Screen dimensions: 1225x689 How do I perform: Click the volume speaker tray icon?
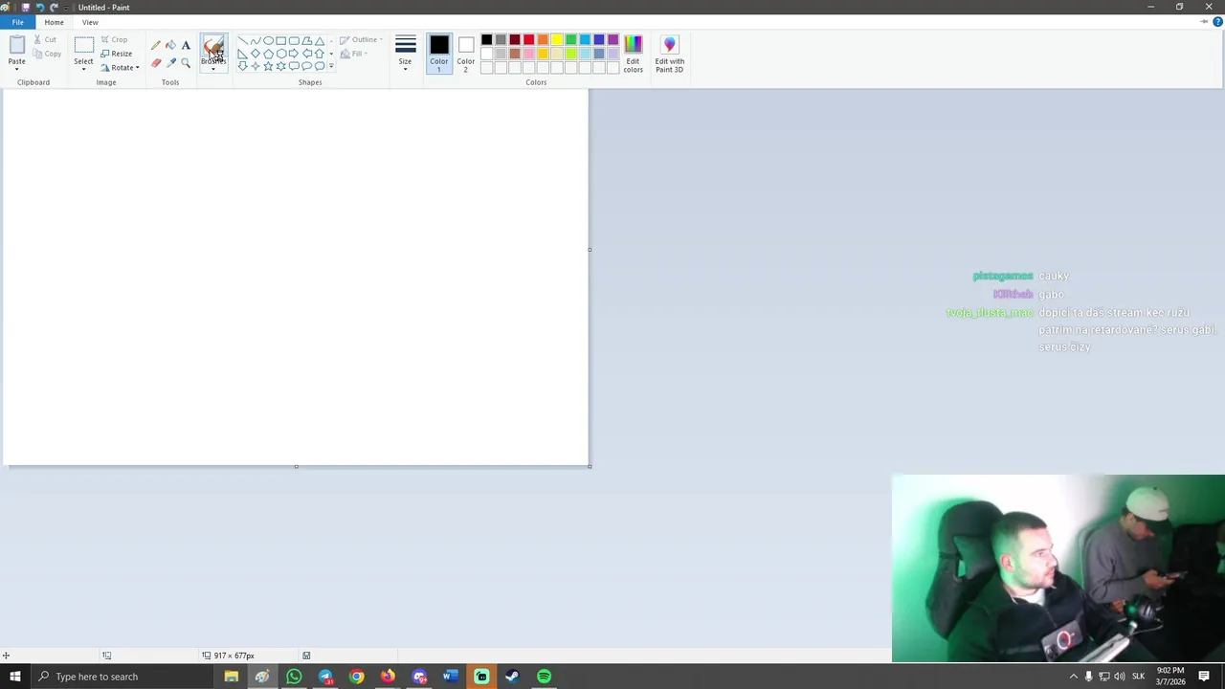tap(1120, 677)
